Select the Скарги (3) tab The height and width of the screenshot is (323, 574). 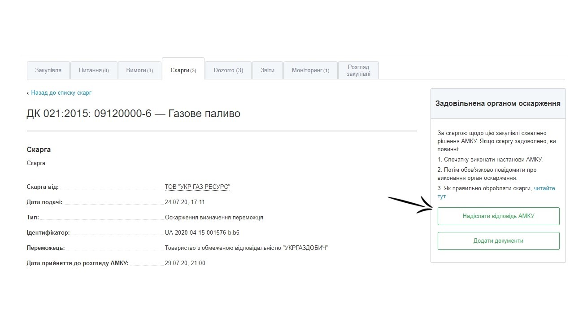[x=183, y=70]
